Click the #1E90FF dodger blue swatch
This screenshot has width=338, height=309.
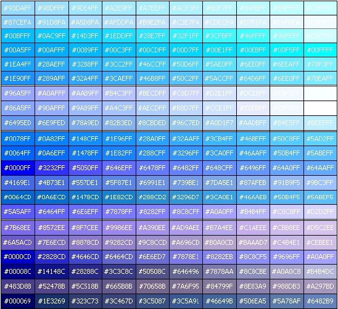[x=18, y=78]
